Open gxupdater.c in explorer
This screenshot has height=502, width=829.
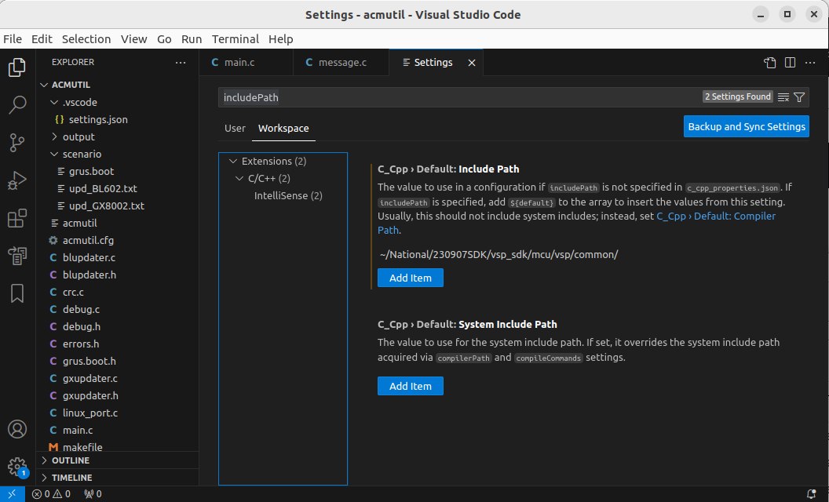(89, 378)
